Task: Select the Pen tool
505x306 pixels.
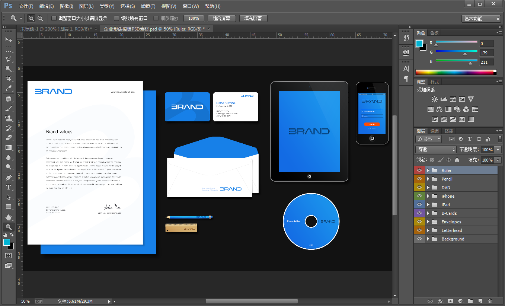Action: (9, 177)
